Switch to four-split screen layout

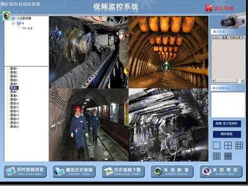pyautogui.click(x=228, y=145)
